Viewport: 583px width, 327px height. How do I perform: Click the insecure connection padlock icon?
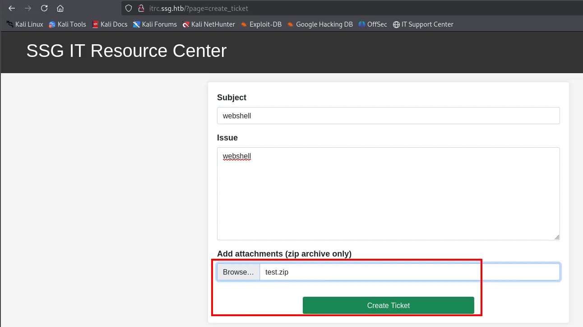[x=141, y=8]
